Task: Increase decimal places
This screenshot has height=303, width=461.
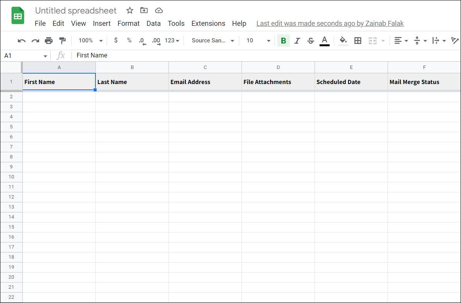Action: tap(156, 41)
